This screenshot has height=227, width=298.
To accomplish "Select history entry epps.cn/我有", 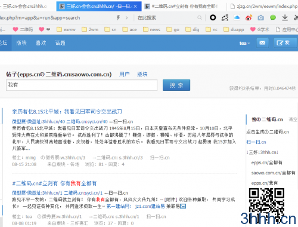I will pyautogui.click(x=265, y=183).
